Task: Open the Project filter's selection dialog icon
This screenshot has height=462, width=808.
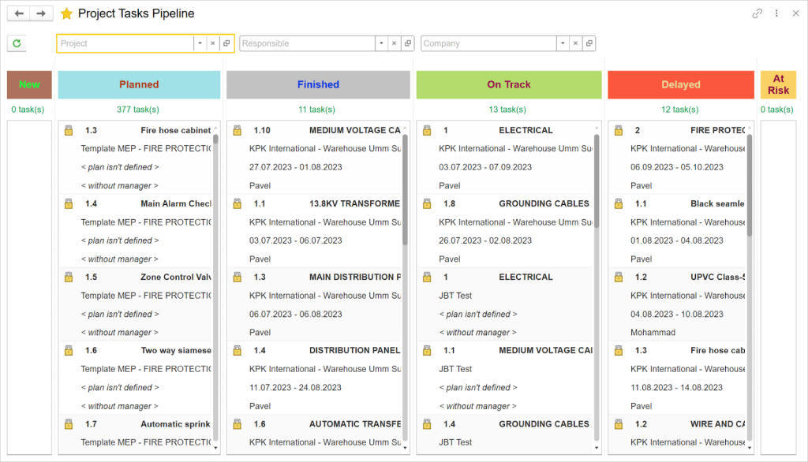Action: (226, 43)
